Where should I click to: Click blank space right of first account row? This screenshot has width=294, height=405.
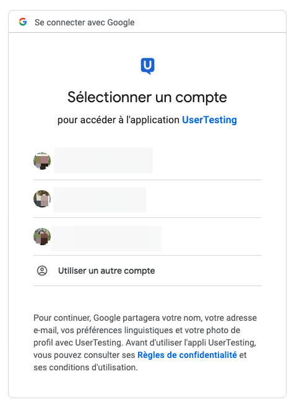coord(207,161)
